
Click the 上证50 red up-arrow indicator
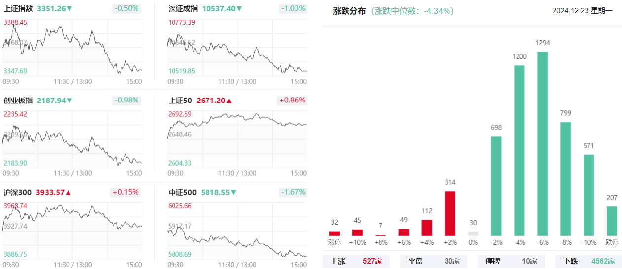229,101
